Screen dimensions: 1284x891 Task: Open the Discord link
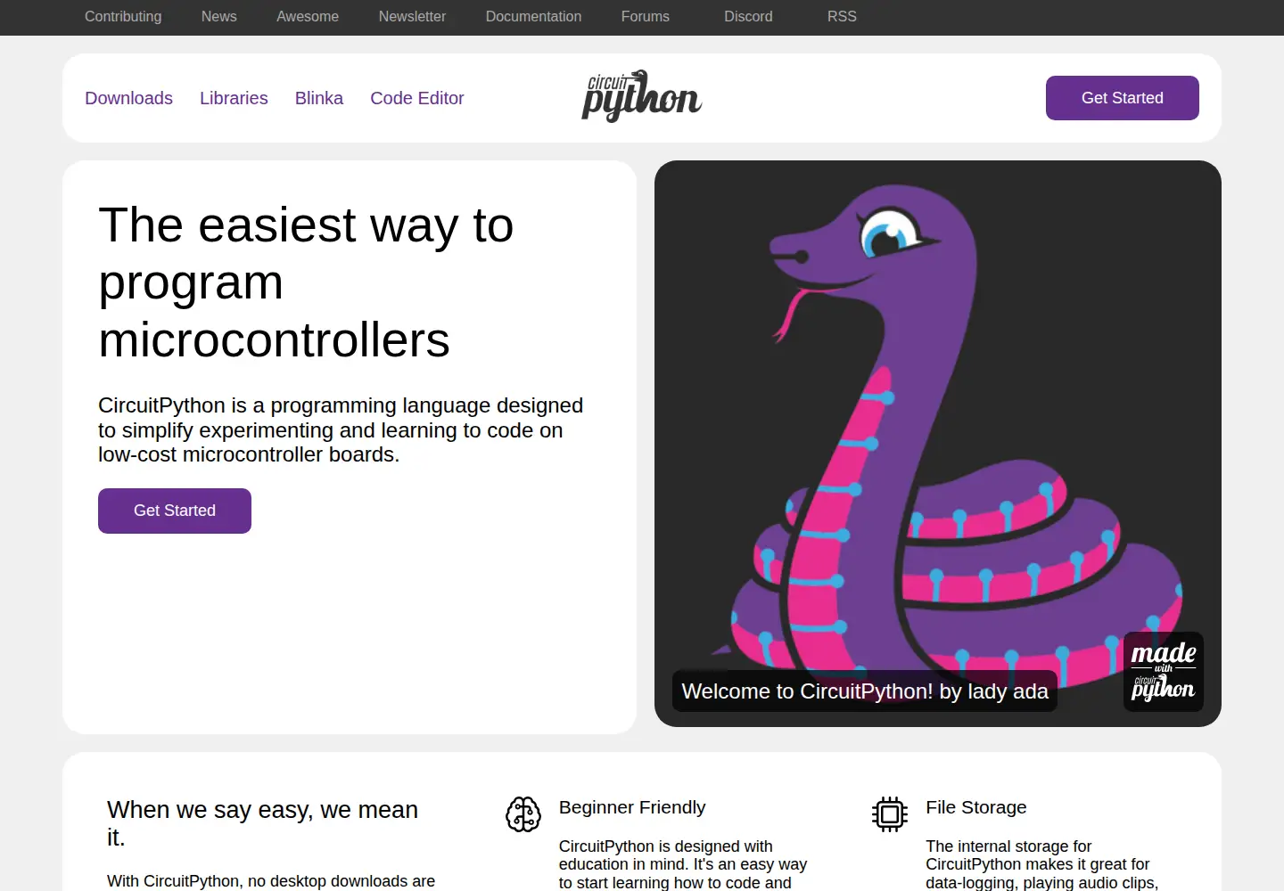point(748,16)
